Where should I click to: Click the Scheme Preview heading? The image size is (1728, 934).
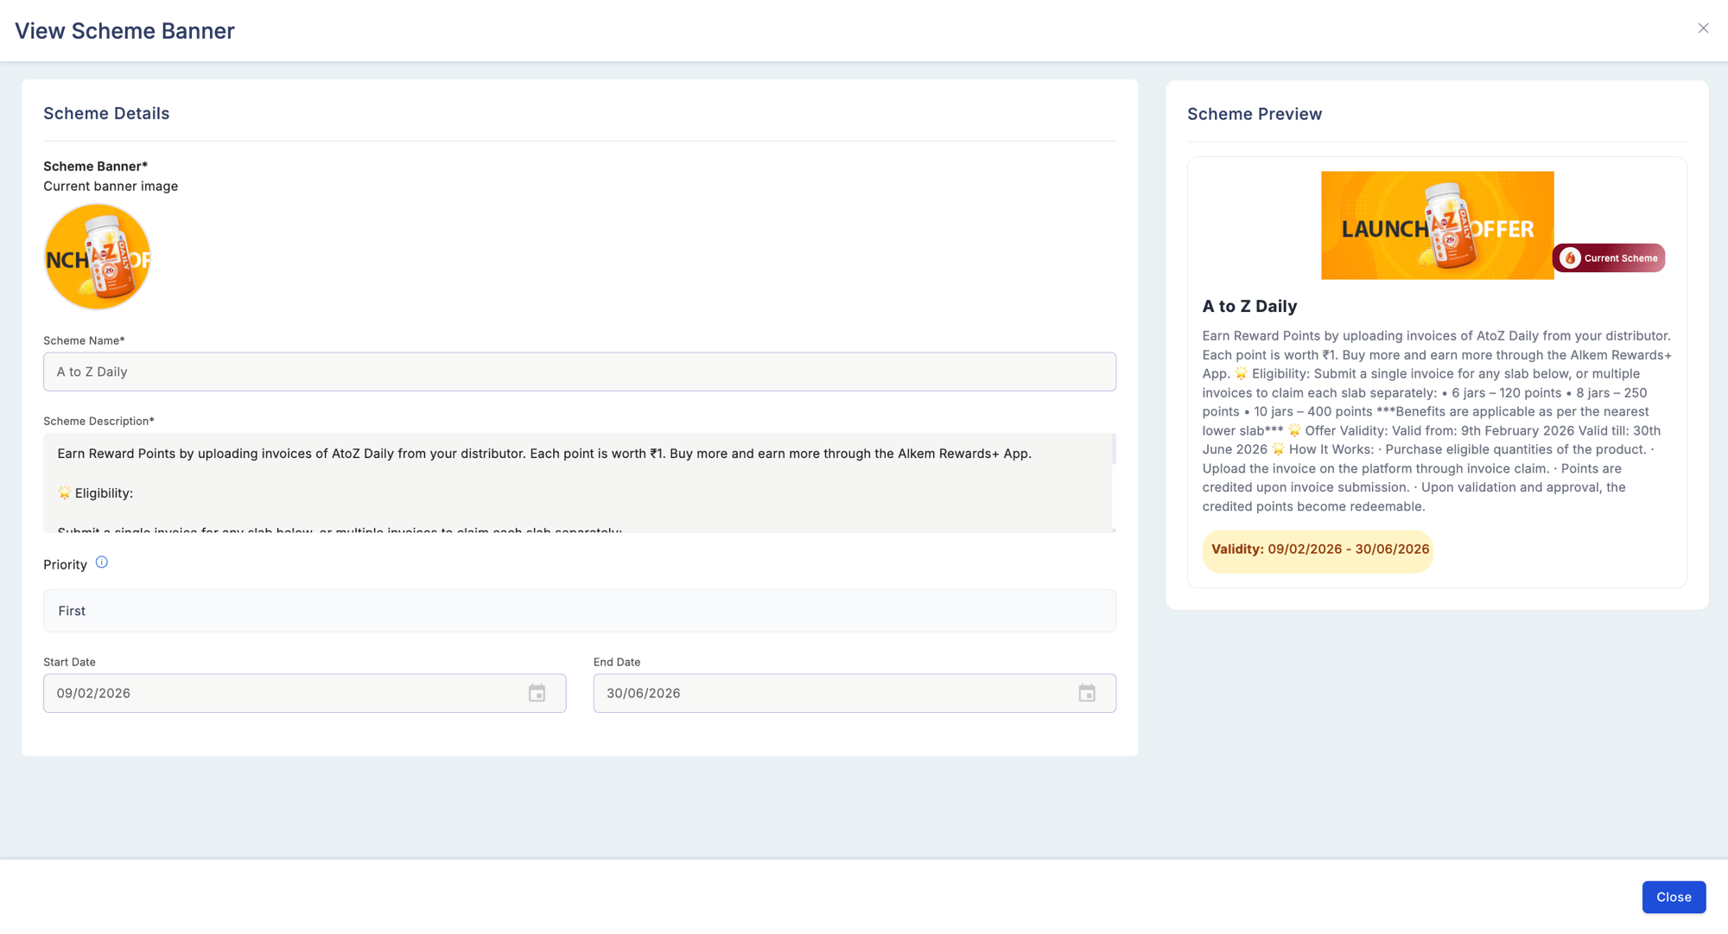[x=1255, y=114]
